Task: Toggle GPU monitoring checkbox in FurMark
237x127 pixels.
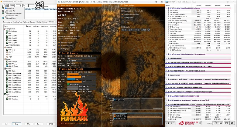Action: (x=59, y=45)
